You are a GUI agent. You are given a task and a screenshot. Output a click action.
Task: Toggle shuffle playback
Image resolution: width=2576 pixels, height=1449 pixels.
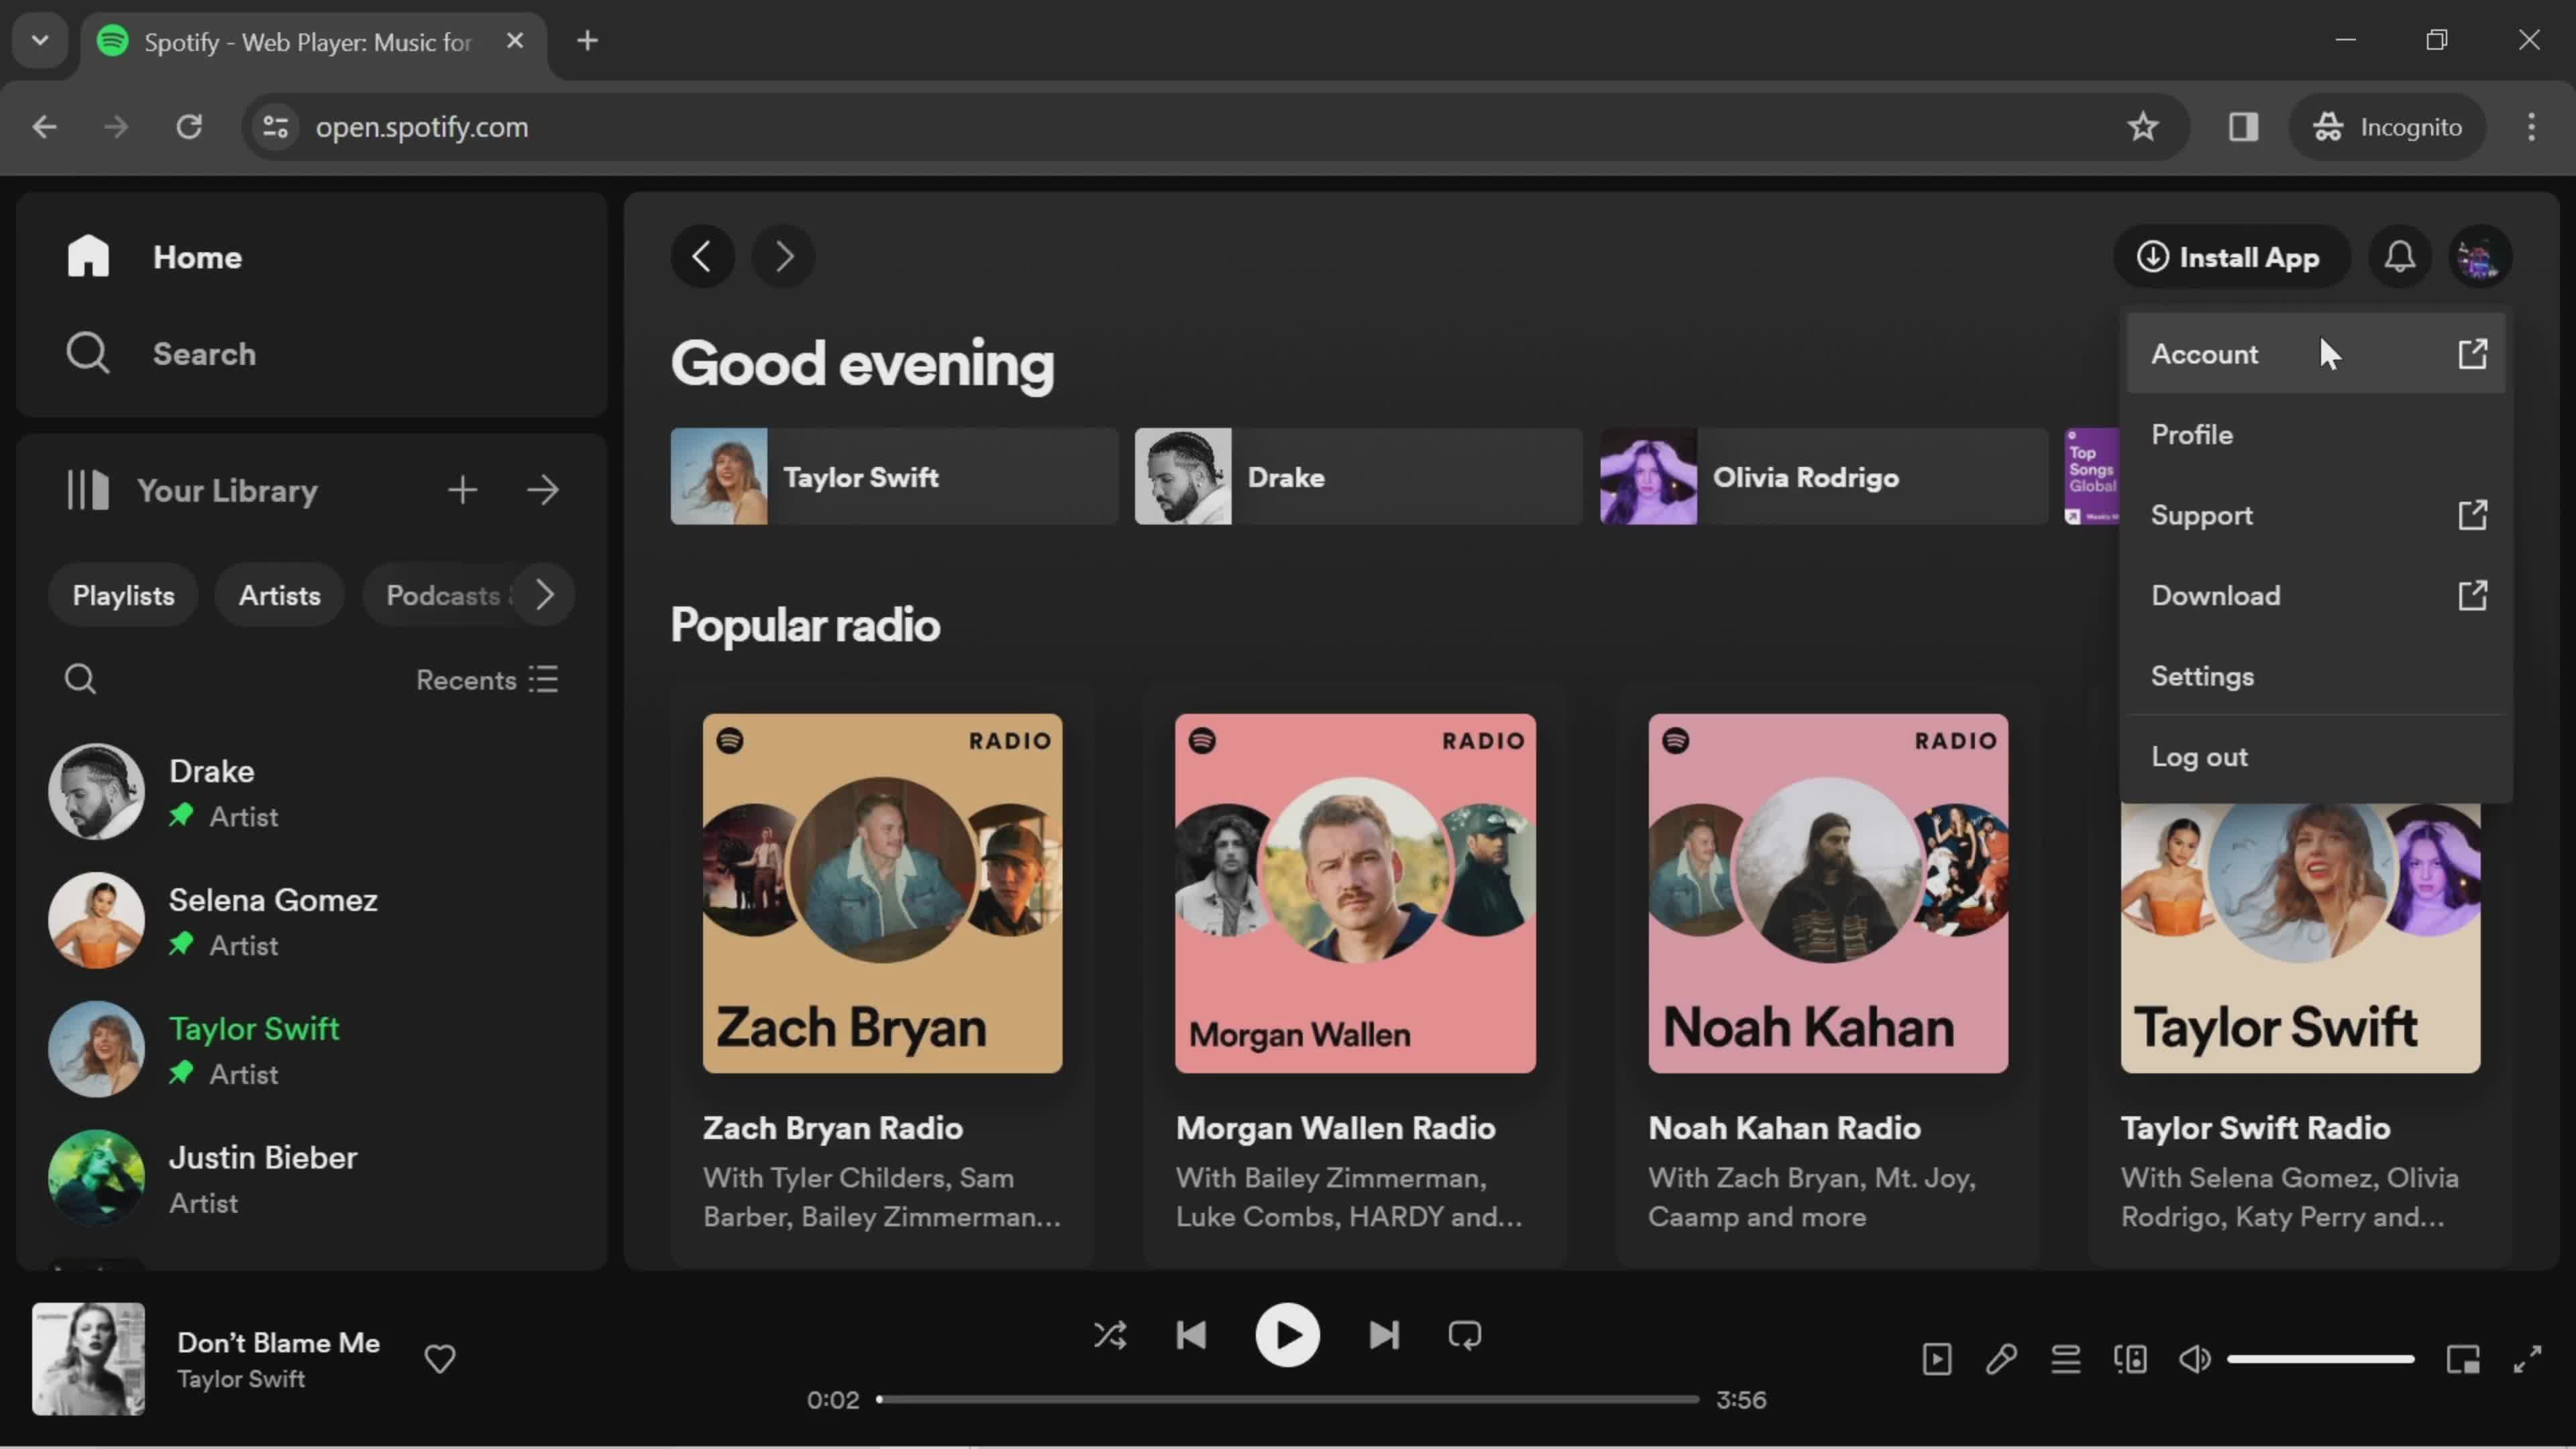[x=1110, y=1335]
